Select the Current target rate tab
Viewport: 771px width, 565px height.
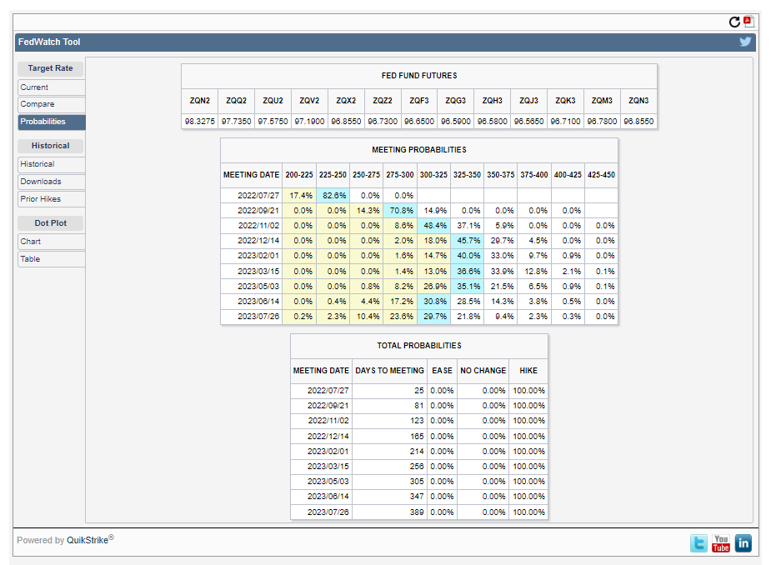click(51, 87)
